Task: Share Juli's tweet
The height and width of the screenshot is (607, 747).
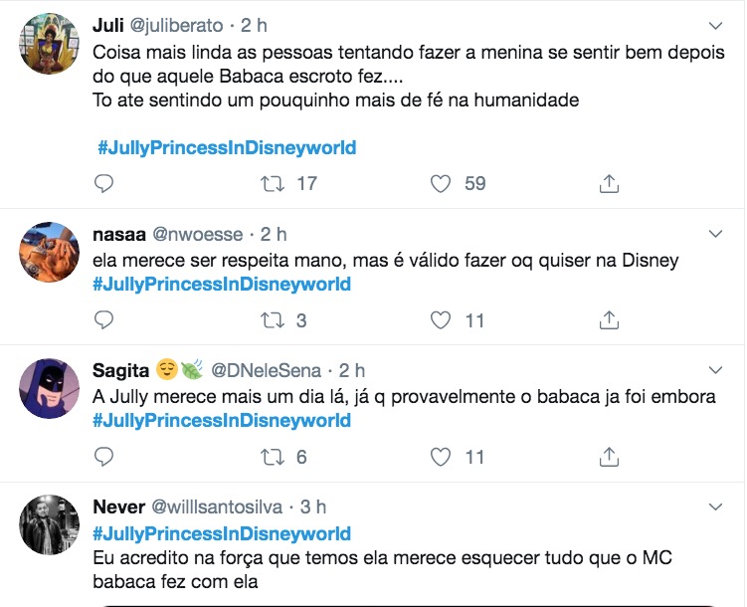Action: click(x=610, y=183)
